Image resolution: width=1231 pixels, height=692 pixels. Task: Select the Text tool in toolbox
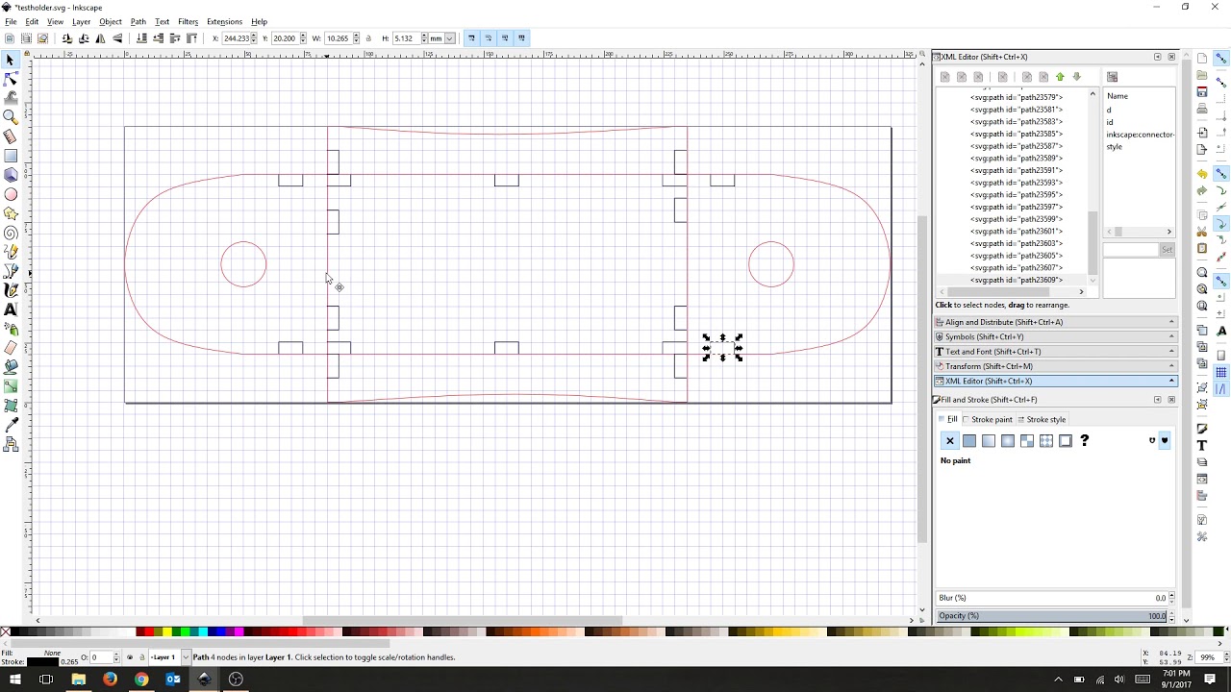[x=11, y=309]
